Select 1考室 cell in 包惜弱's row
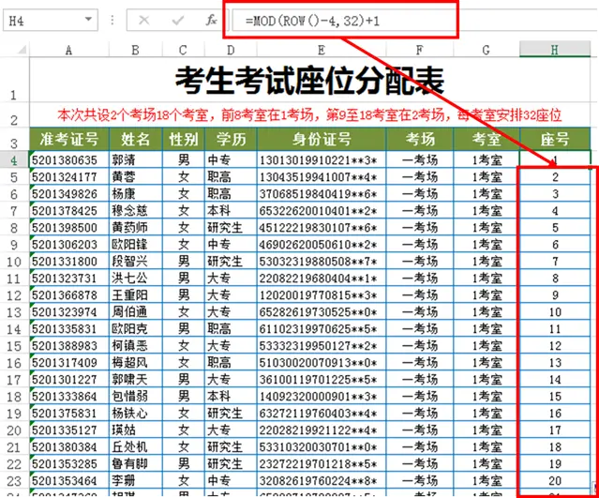 click(487, 397)
